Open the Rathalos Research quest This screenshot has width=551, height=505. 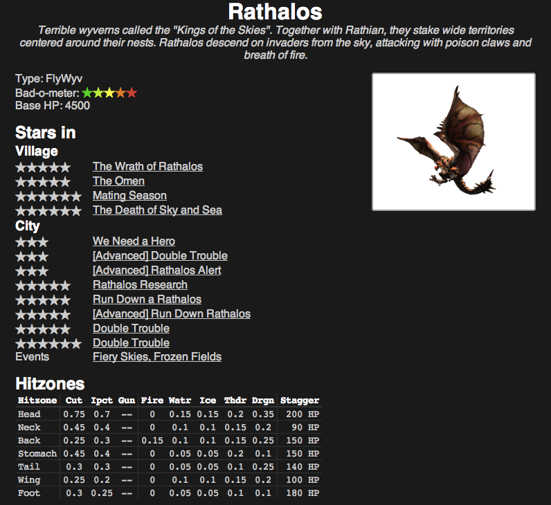(140, 284)
